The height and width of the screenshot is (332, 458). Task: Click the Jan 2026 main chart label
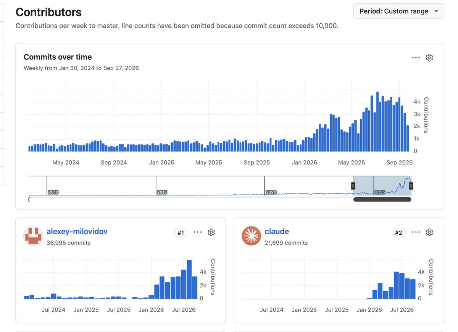(x=305, y=163)
